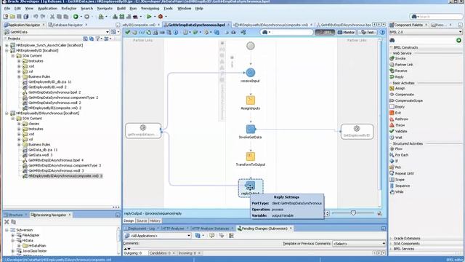Image resolution: width=465 pixels, height=262 pixels.
Task: Open the Candidates: 0 tab
Action: tap(160, 253)
